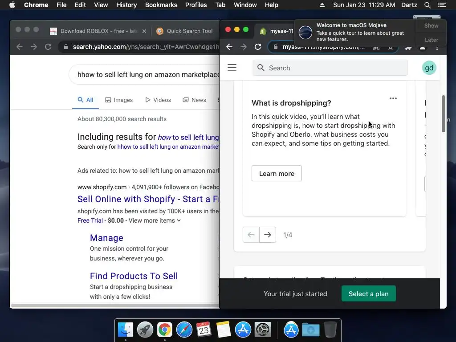Open Google Chrome from the Dock

[x=165, y=330]
